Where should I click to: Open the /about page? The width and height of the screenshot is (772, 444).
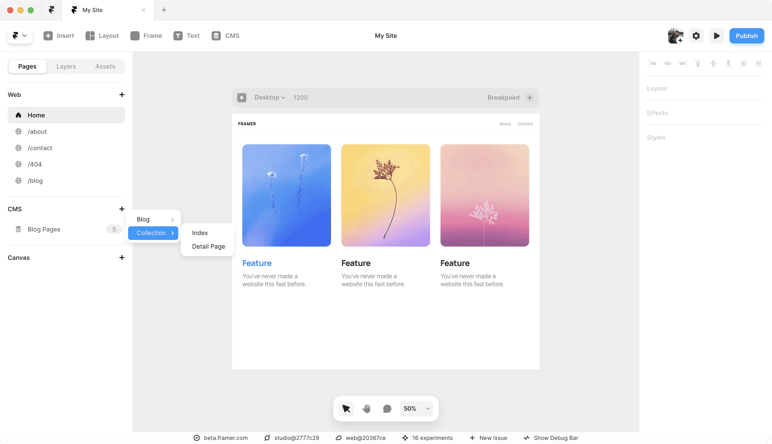tap(37, 132)
